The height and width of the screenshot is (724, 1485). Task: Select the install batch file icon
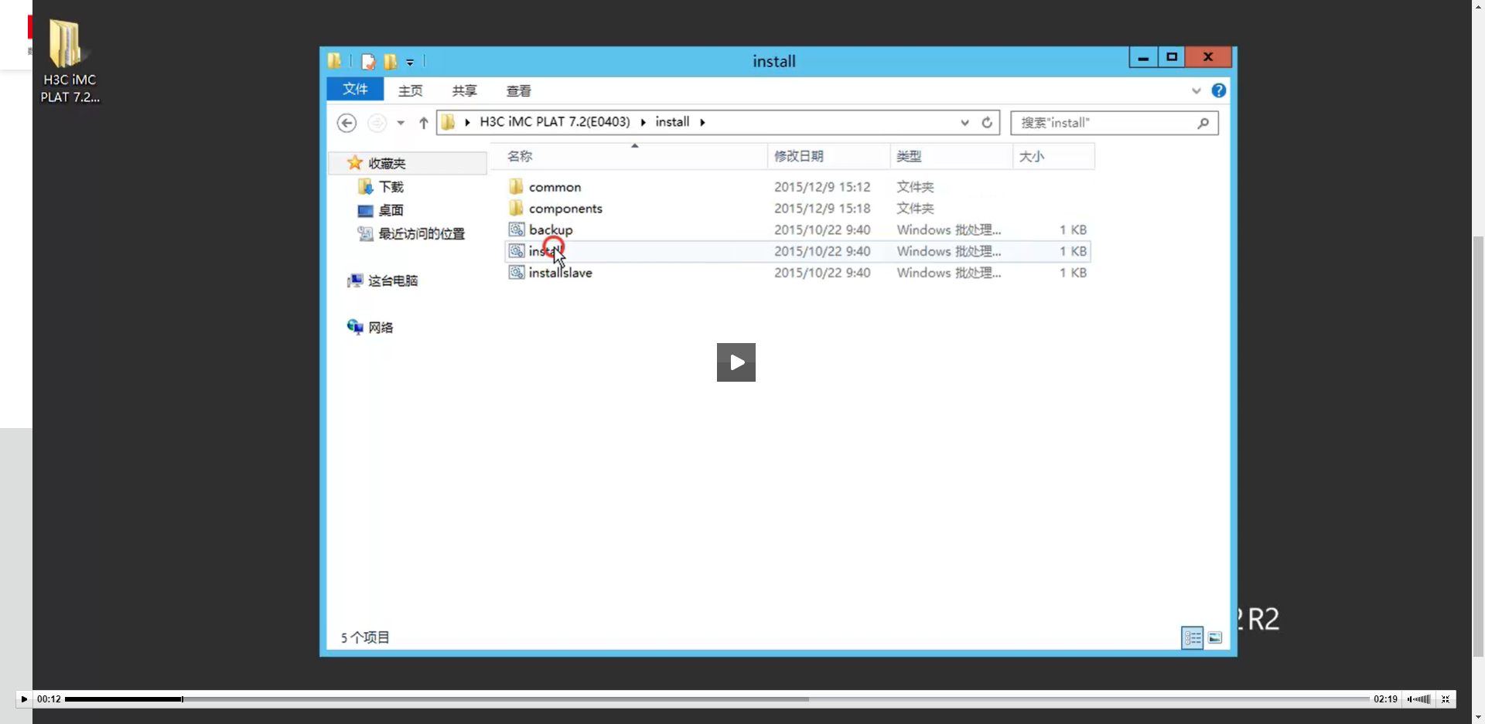coord(516,251)
